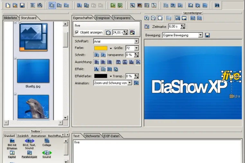Image resolution: width=245 pixels, height=163 pixels.
Task: Switch Toolbox to the Zusätzlich tab
Action: [x=23, y=136]
